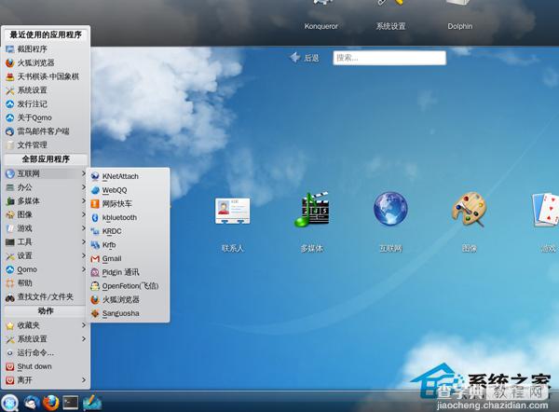Click the Dolphin shortcut at top

[460, 15]
